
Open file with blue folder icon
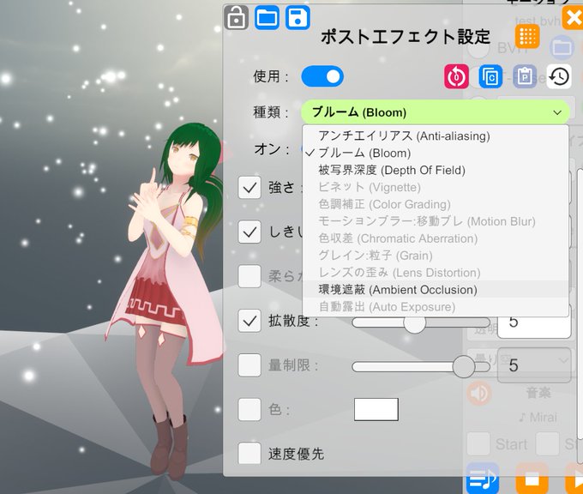(x=267, y=17)
